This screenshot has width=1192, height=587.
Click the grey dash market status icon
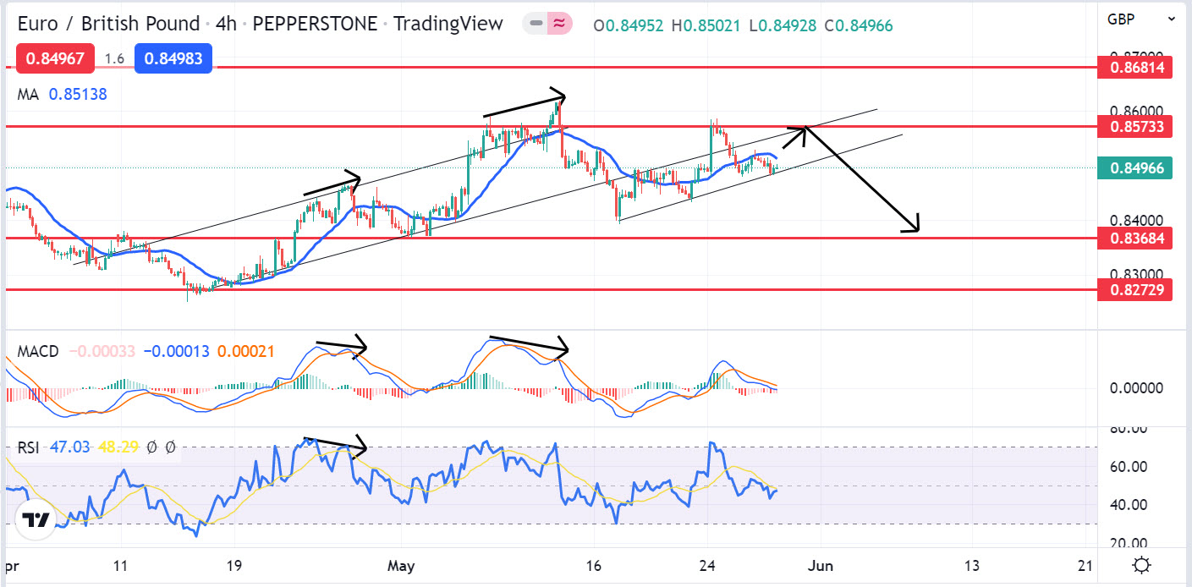coord(535,25)
